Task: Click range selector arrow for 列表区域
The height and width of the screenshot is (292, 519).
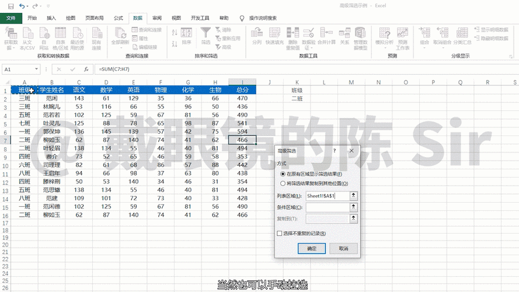Action: (x=354, y=196)
